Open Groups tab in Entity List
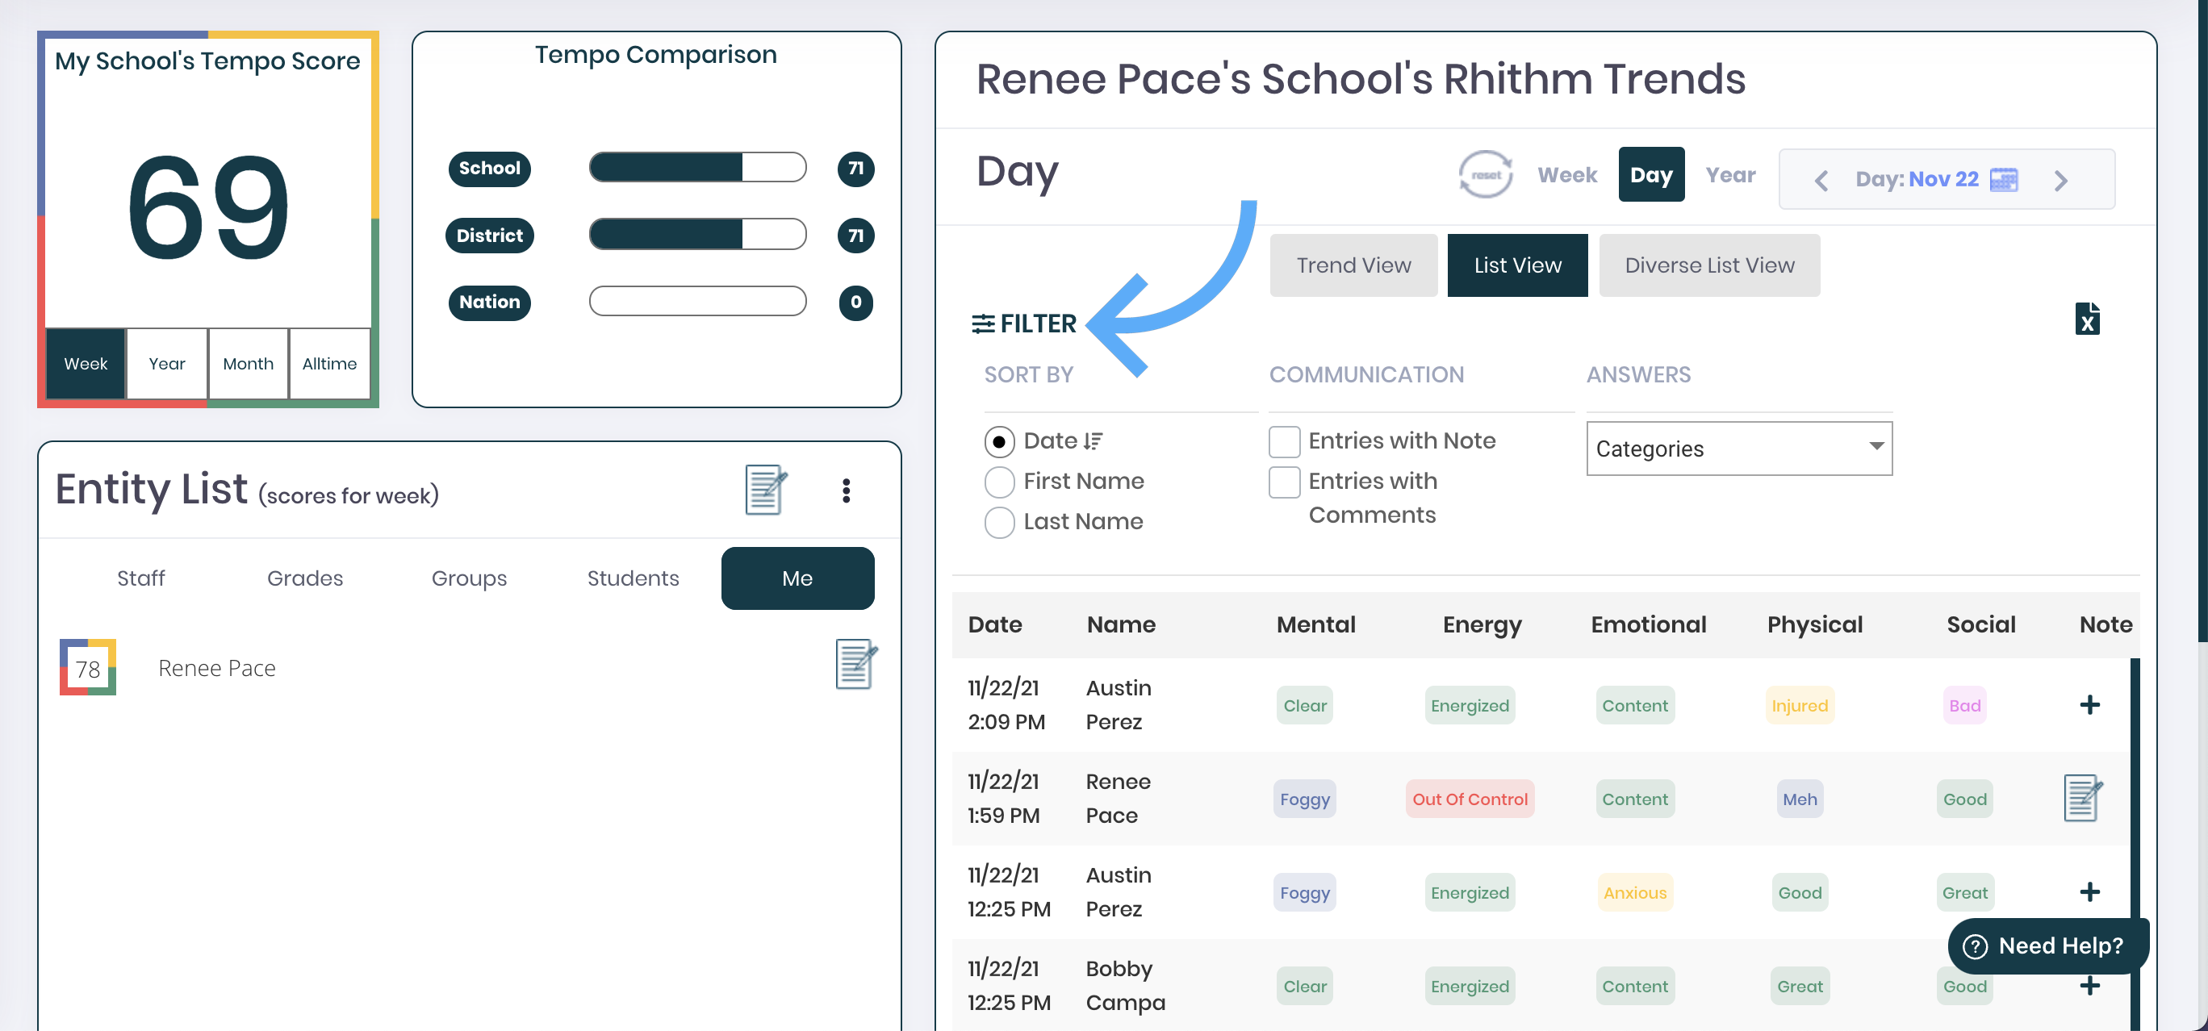The width and height of the screenshot is (2208, 1031). [469, 578]
